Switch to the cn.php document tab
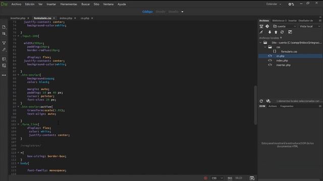Image resolution: width=323 pixels, height=181 pixels. tap(85, 18)
